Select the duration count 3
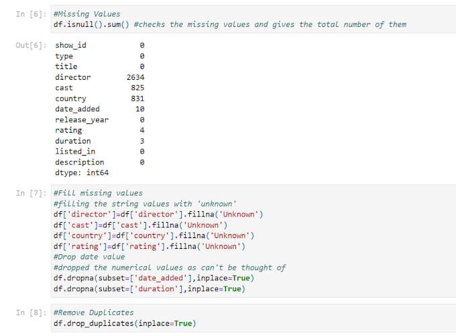Image resolution: width=456 pixels, height=336 pixels. (142, 141)
